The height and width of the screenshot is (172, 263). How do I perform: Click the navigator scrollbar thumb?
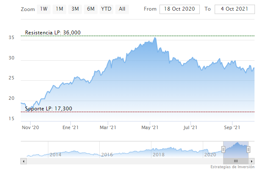point(236,161)
